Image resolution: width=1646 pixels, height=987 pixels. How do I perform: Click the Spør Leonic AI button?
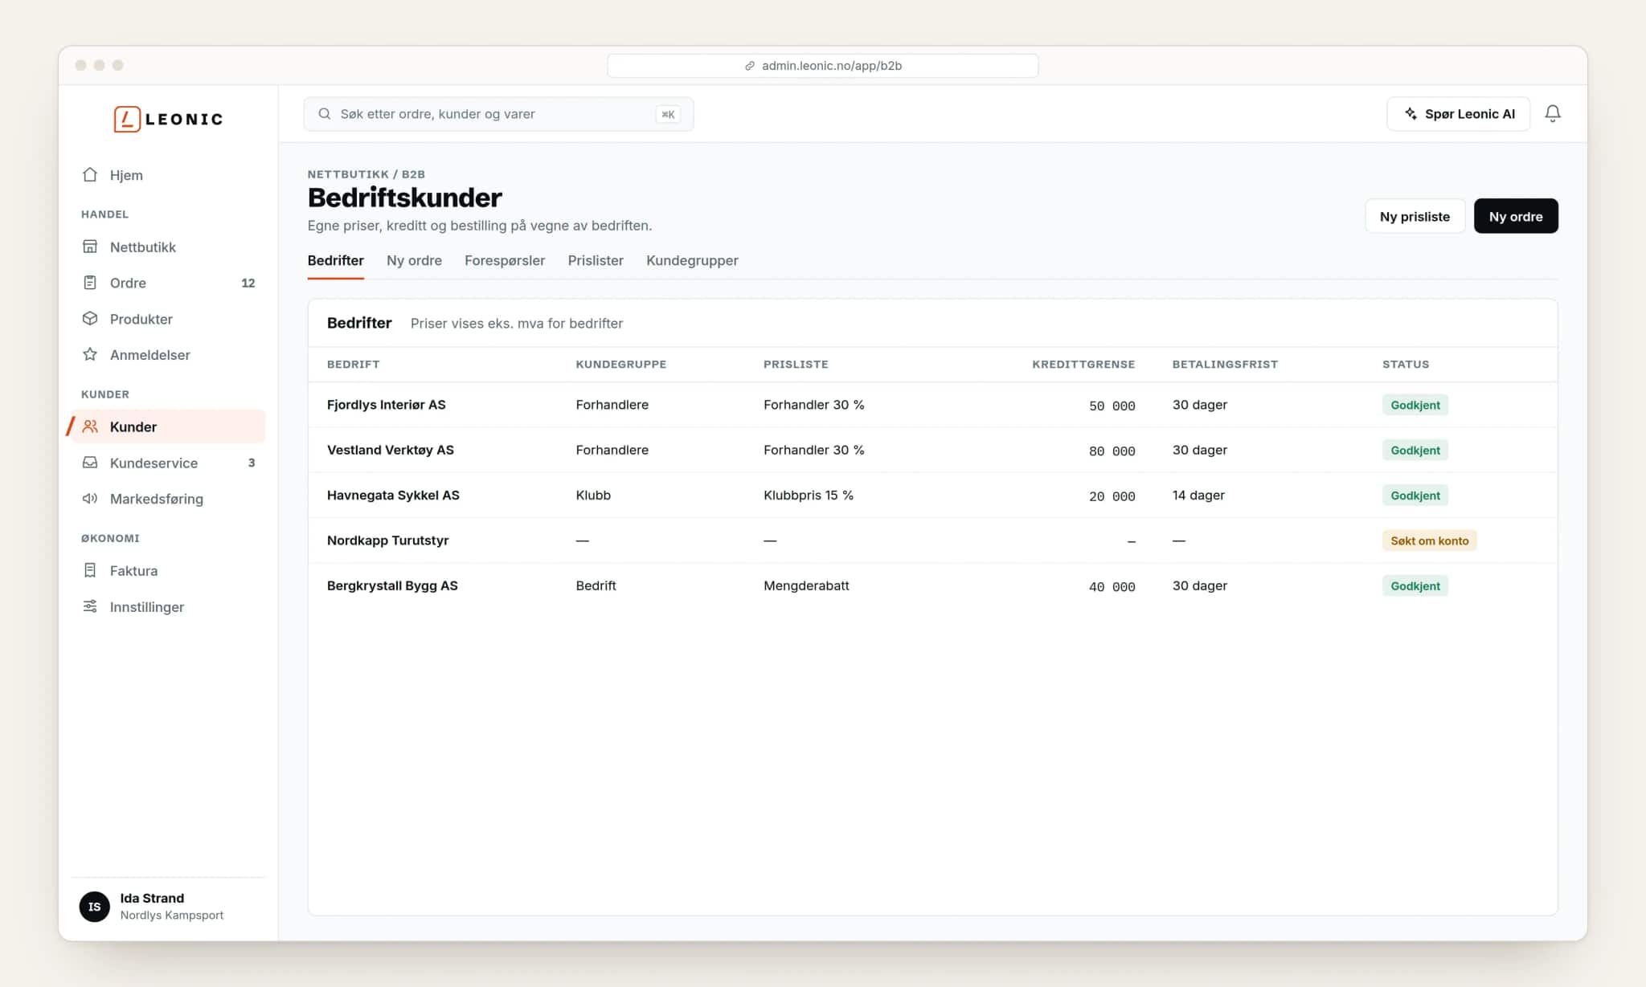click(x=1458, y=114)
